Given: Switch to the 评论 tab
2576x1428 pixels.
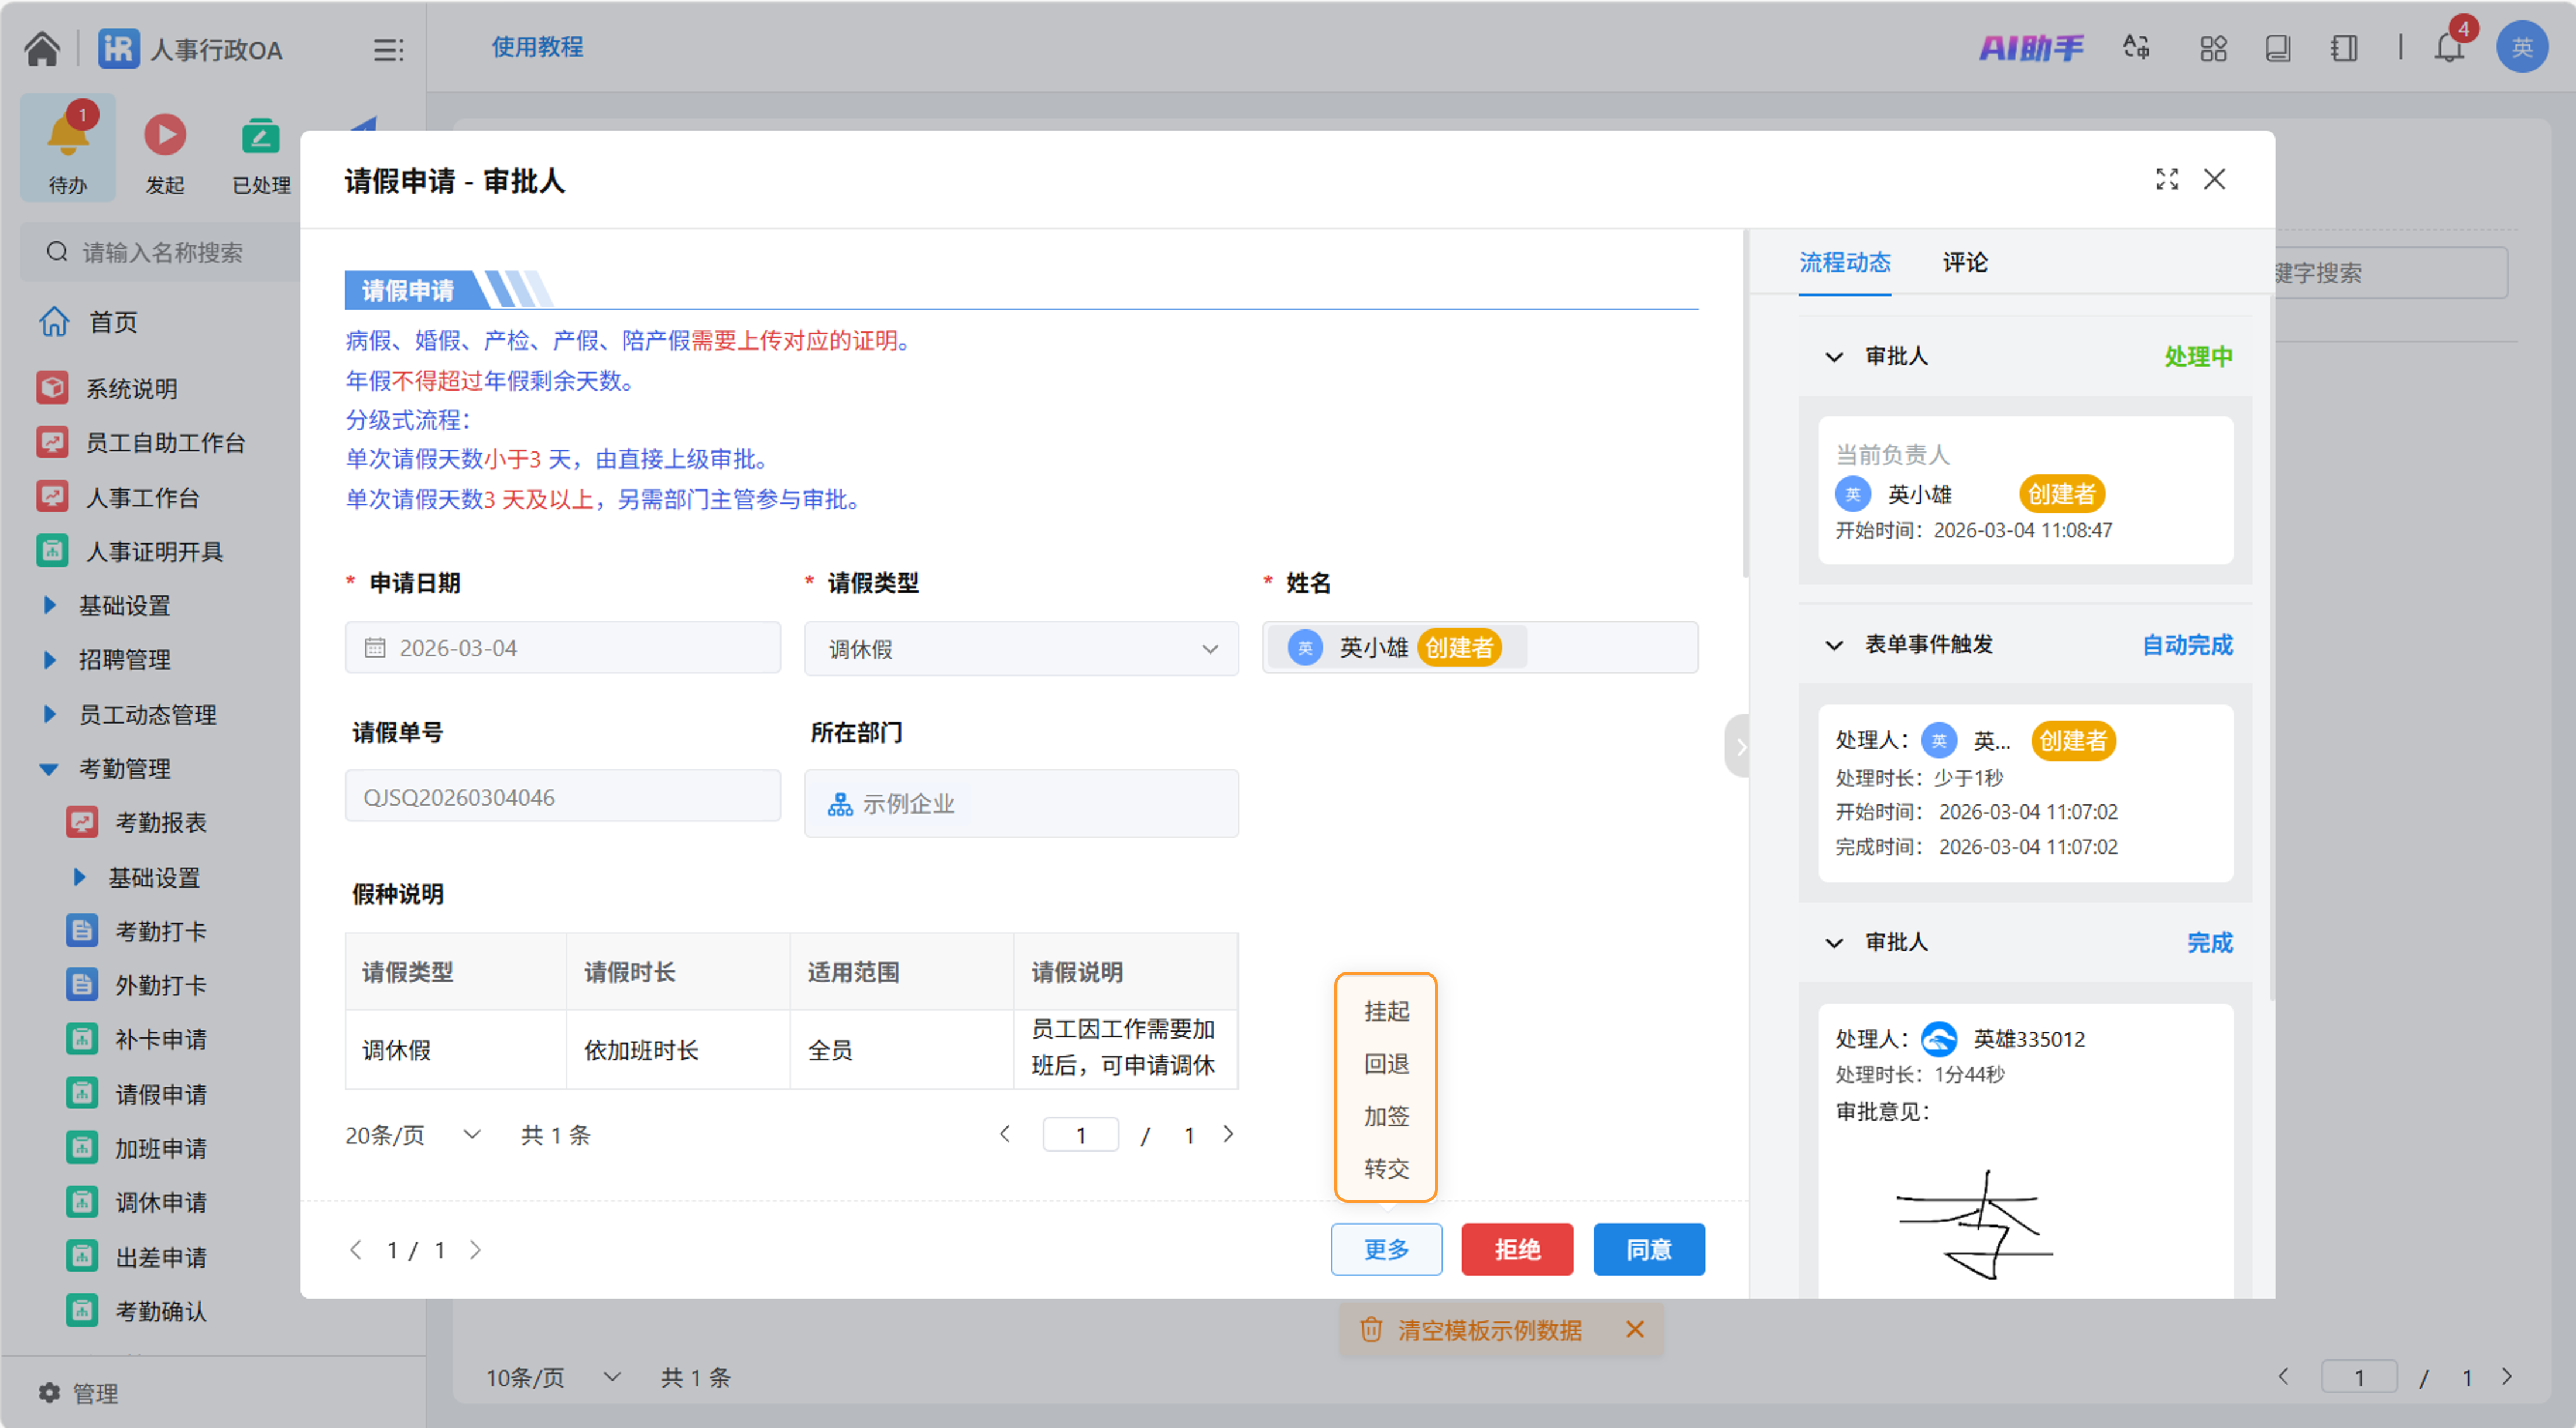Looking at the screenshot, I should [x=1964, y=262].
